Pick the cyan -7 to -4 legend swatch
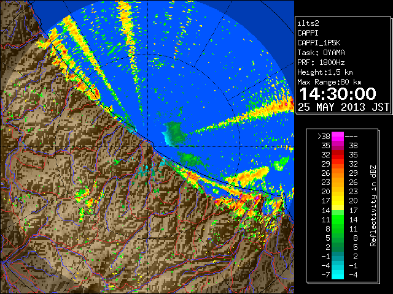Viewport: 393px width, 294px height. 338,274
